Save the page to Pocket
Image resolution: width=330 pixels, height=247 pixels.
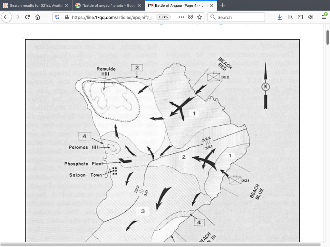point(190,17)
